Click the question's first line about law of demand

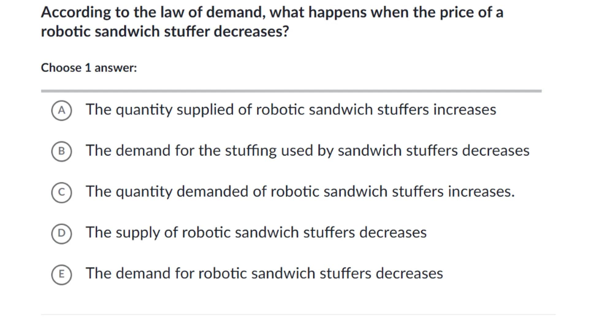coord(272,13)
